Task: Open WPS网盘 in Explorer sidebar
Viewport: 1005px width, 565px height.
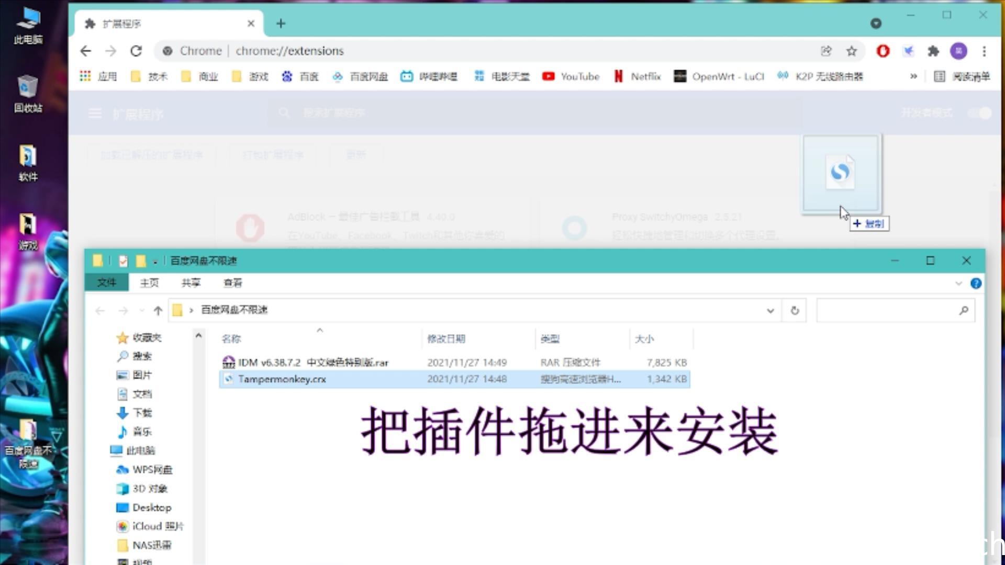Action: tap(144, 470)
